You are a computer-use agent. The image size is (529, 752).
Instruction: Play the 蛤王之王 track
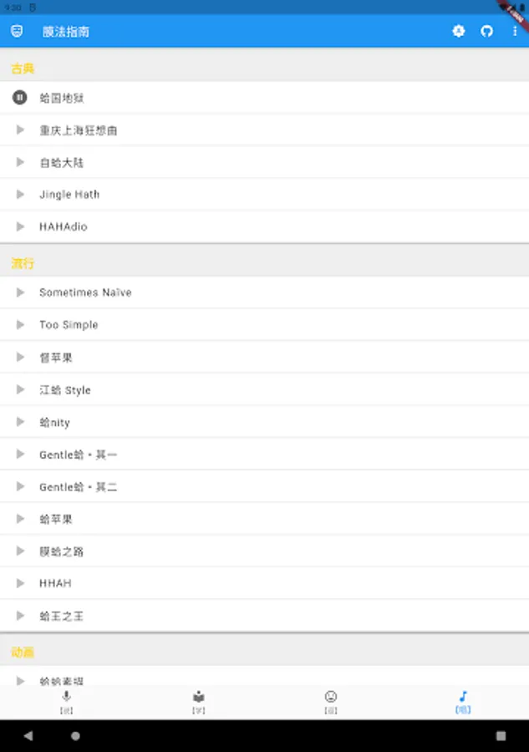20,615
